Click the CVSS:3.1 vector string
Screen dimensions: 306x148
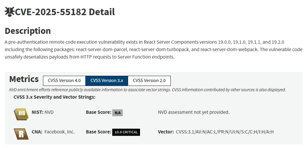225,132
